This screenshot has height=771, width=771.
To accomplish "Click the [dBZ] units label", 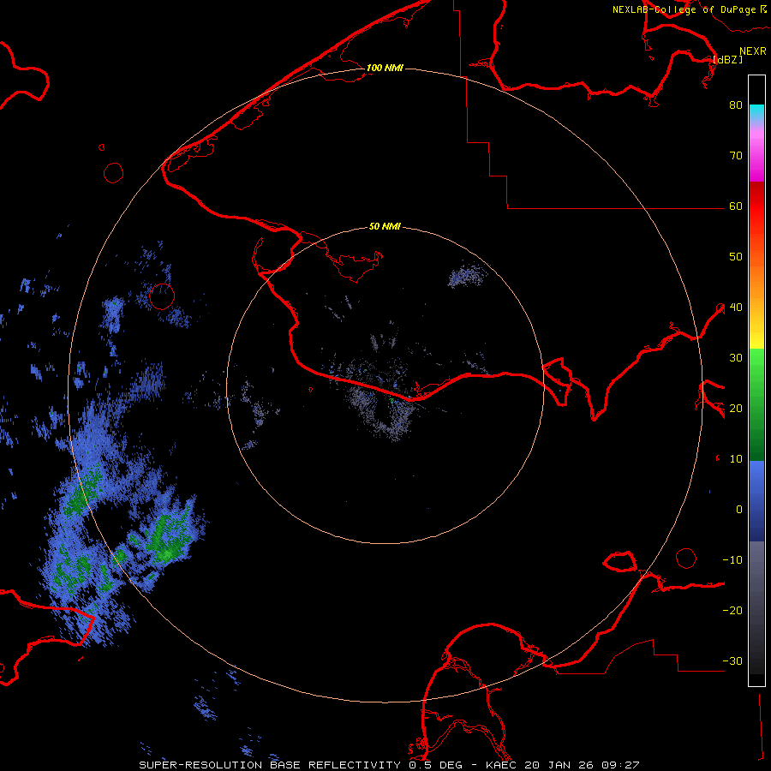I will click(727, 59).
